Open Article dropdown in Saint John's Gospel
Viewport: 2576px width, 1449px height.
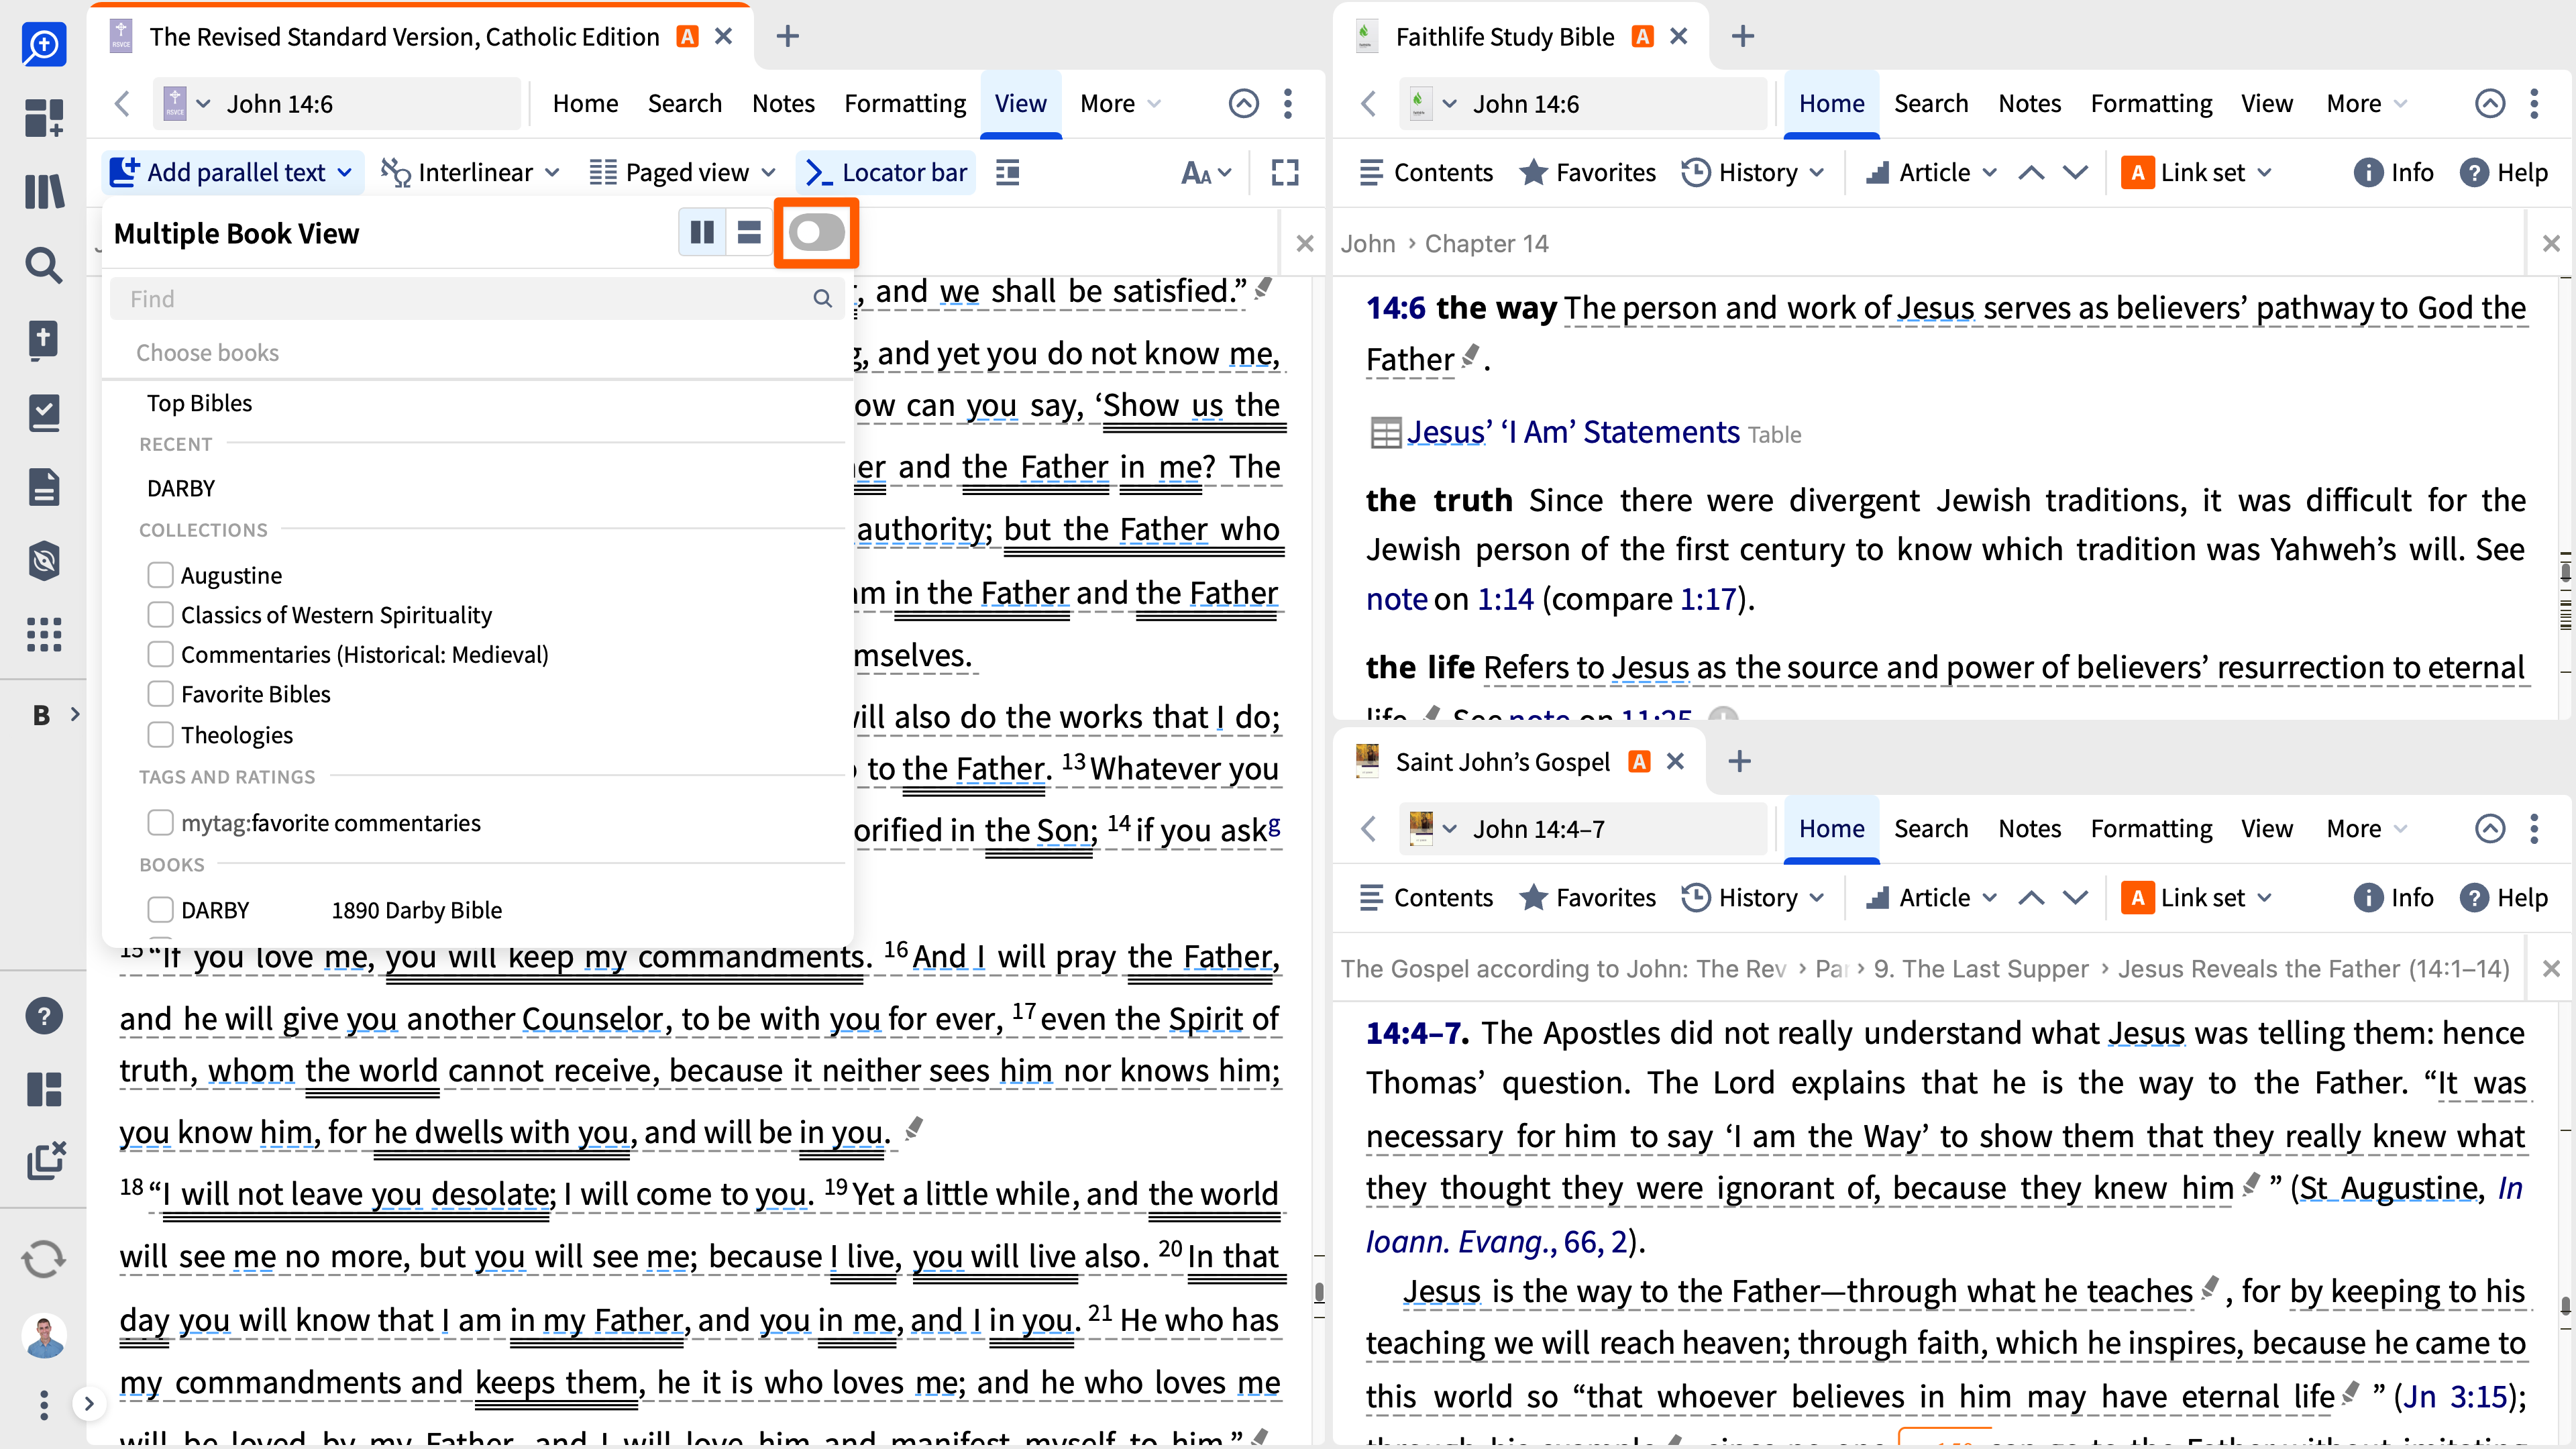1931,898
